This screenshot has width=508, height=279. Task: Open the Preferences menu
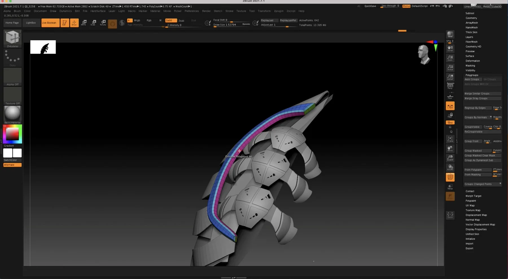click(192, 11)
